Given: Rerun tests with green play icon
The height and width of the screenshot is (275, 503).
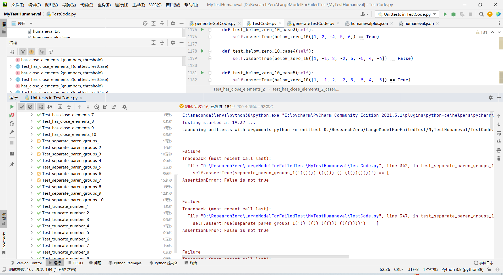Looking at the screenshot, I should (12, 107).
